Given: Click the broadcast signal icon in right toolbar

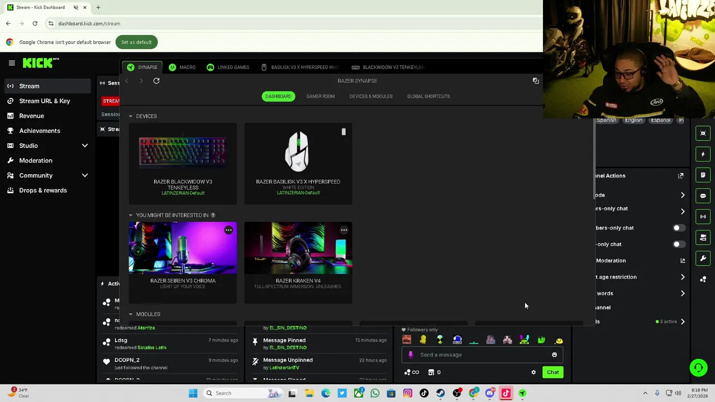Looking at the screenshot, I should (703, 217).
